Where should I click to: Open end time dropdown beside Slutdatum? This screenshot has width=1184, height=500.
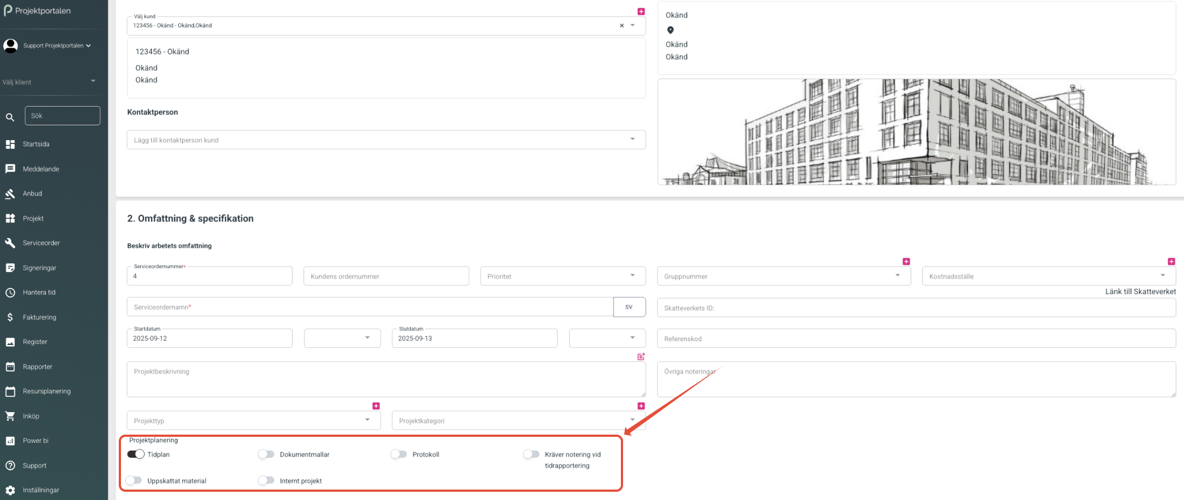coord(607,338)
